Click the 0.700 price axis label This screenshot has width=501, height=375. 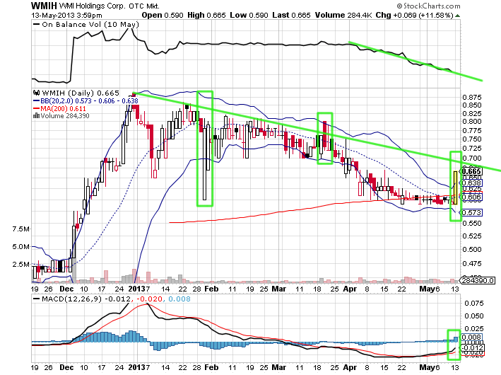[472, 158]
